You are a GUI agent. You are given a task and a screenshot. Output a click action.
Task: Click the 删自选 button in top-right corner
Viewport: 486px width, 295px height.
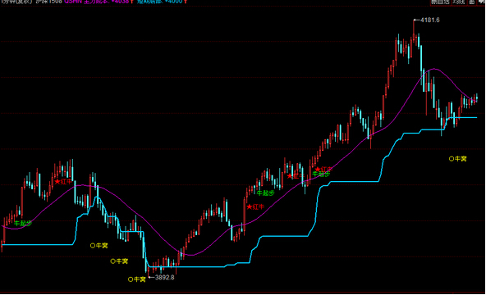click(x=440, y=2)
